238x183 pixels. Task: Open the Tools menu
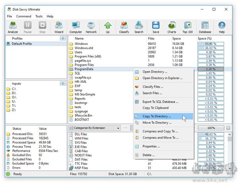click(x=39, y=16)
